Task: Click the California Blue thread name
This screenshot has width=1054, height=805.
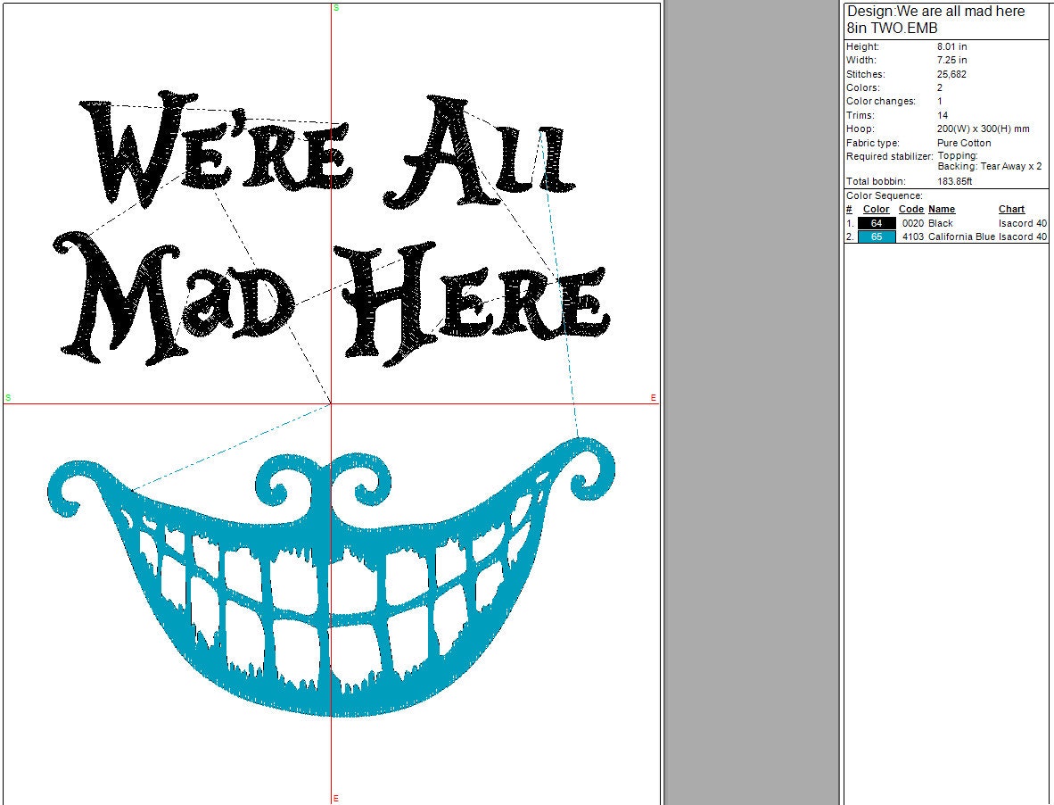Action: (961, 237)
